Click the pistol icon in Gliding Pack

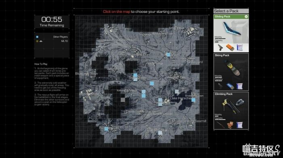point(220,48)
